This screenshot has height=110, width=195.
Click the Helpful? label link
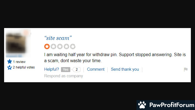[51, 69]
